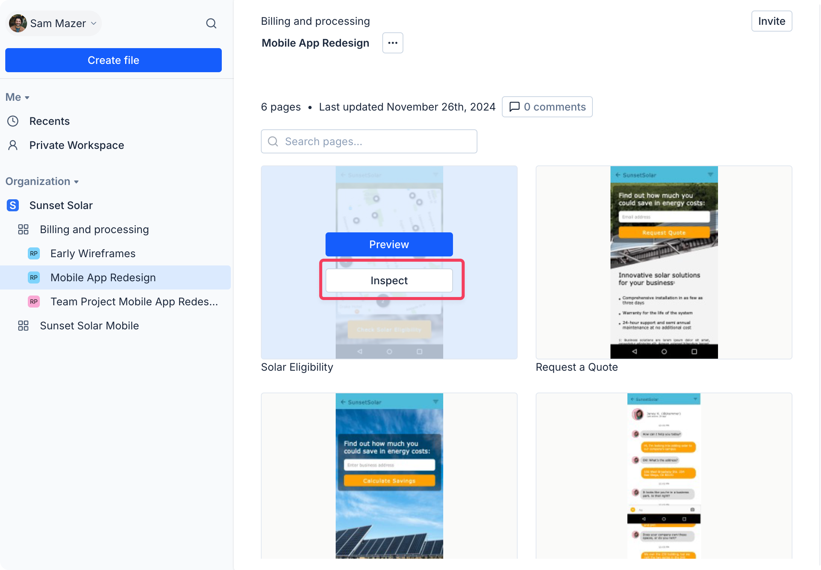Click the Invite button
This screenshot has width=821, height=570.
[x=771, y=21]
